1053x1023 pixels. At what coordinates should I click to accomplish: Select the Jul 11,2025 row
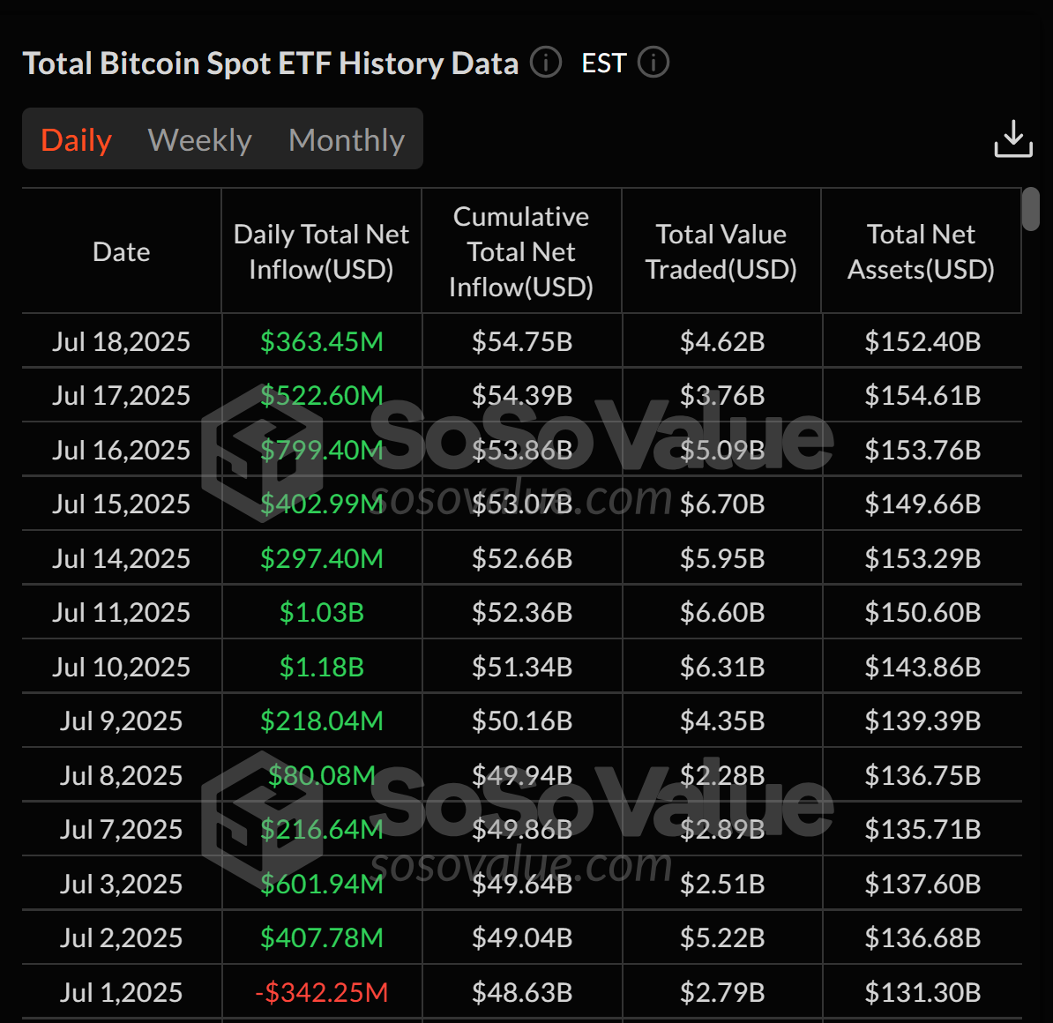[121, 612]
